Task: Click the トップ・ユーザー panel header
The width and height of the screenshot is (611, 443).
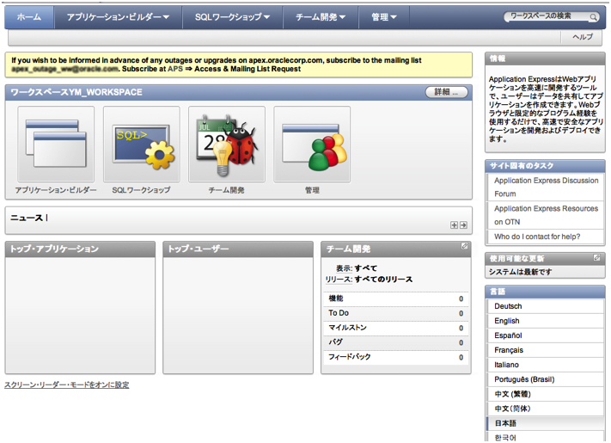Action: point(238,249)
